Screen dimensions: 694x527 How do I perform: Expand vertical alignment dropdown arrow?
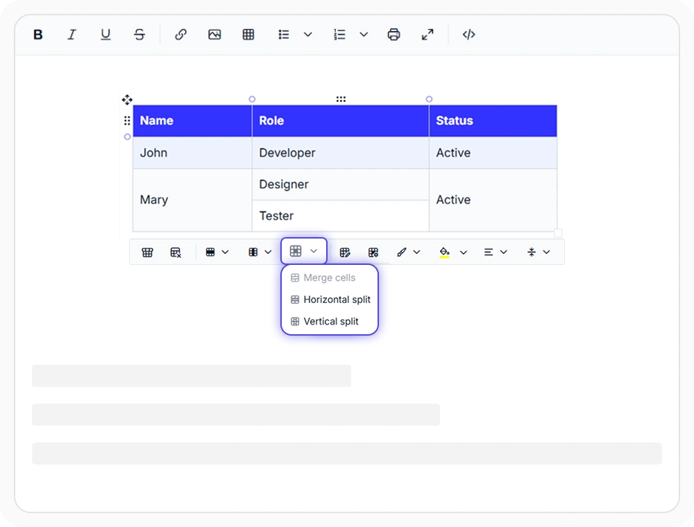point(547,252)
